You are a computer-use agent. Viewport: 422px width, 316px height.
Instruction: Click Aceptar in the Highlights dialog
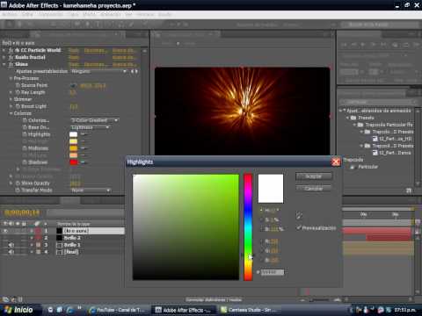(x=314, y=176)
